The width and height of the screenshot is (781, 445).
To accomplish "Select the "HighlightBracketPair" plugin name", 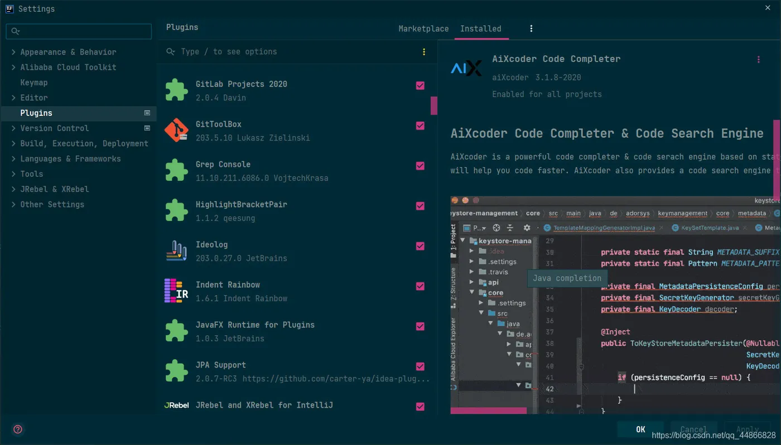I will pyautogui.click(x=242, y=205).
